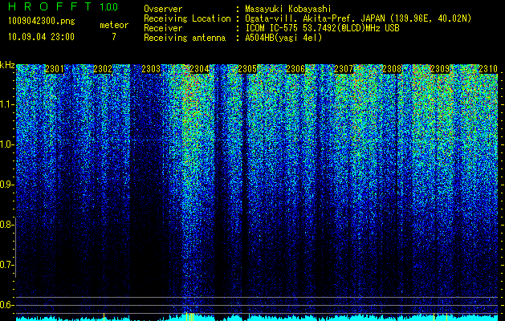The height and width of the screenshot is (321, 505).
Task: Click the Ogata-vill. Akita-Pref. JAPAN location text
Action: pos(358,18)
